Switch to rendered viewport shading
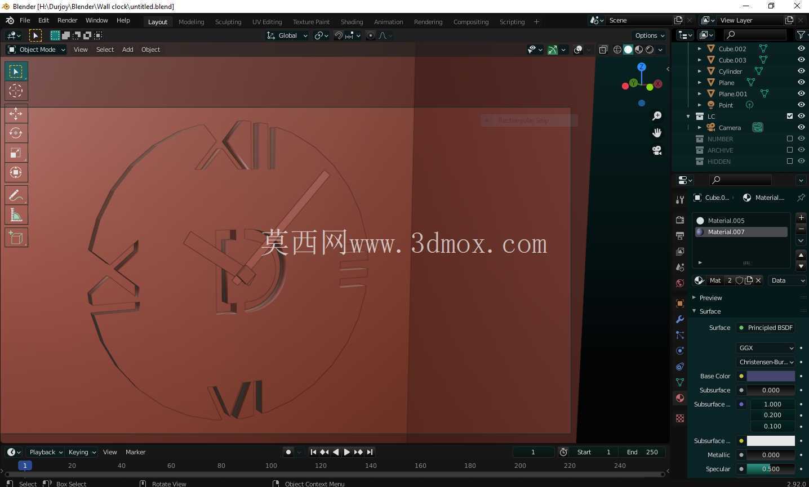 [650, 50]
